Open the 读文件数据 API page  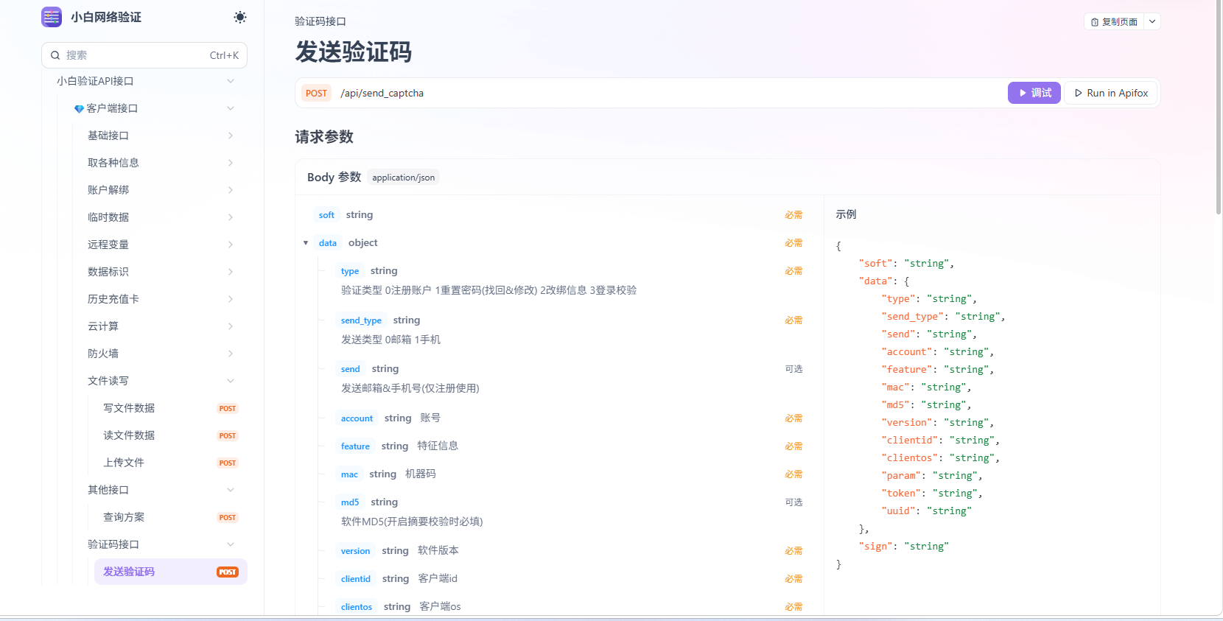(x=171, y=435)
